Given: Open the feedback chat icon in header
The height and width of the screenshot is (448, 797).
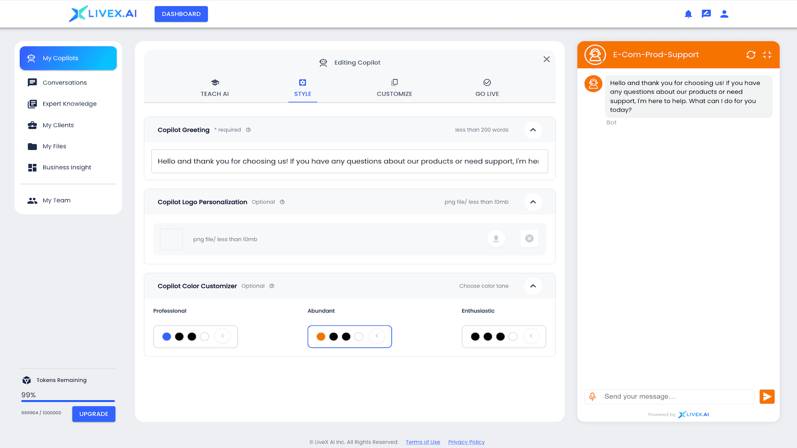Looking at the screenshot, I should (x=706, y=14).
